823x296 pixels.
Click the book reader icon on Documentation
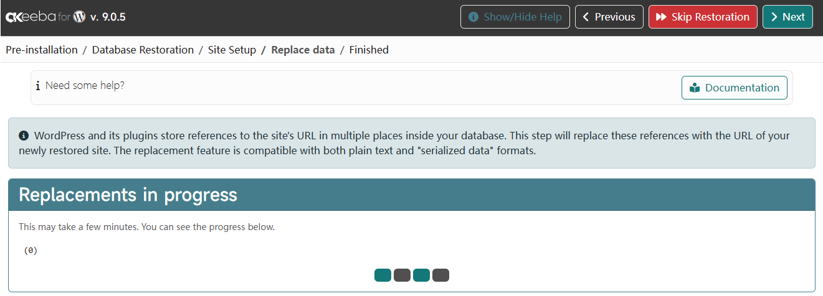tap(695, 88)
